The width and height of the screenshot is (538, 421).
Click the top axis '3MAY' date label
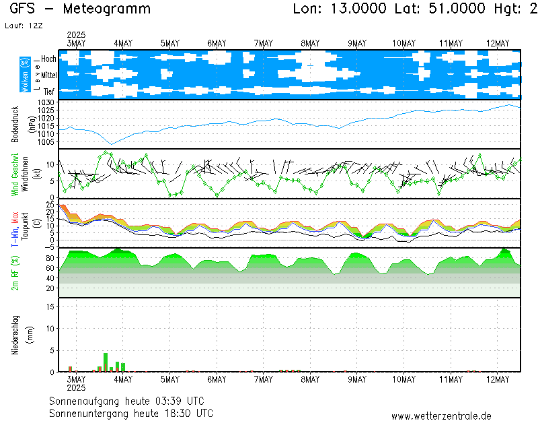click(76, 43)
